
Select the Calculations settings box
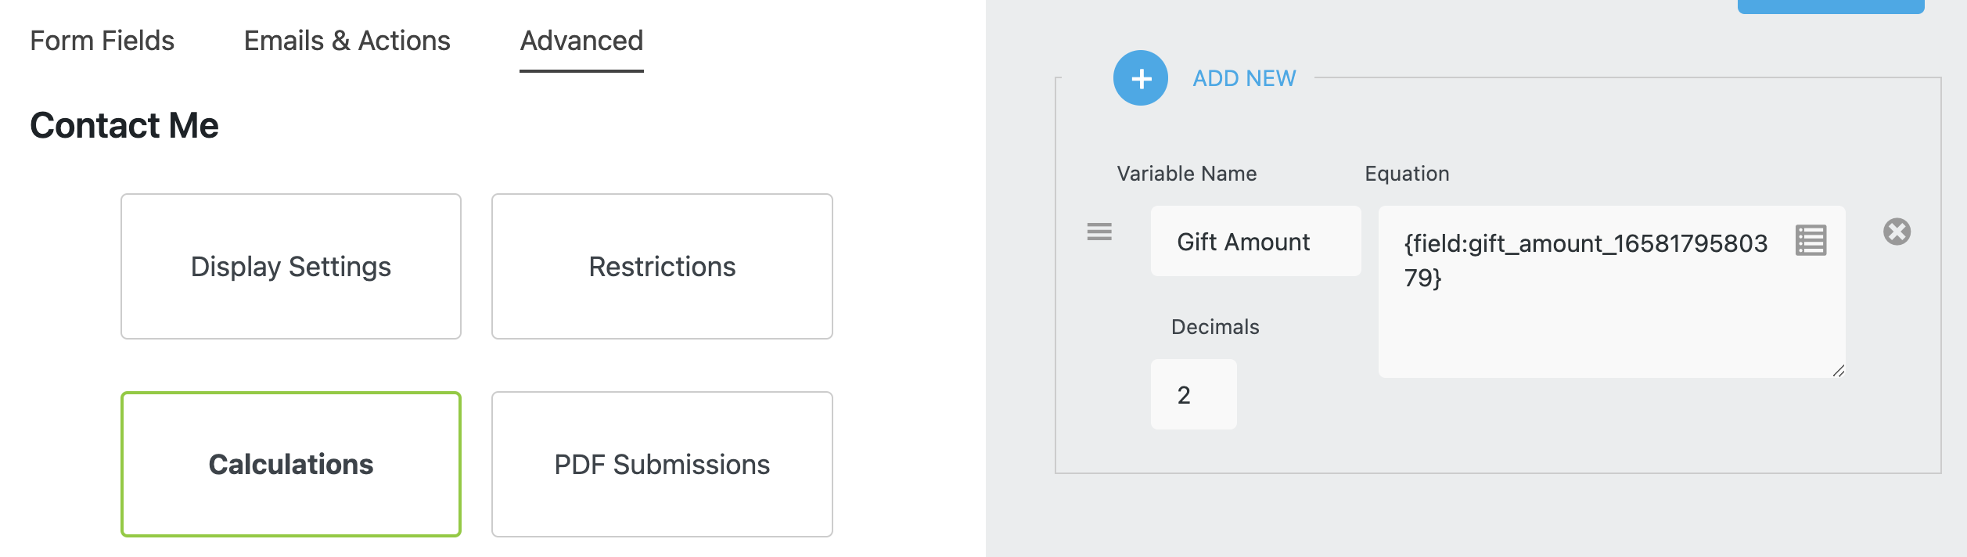click(x=291, y=465)
